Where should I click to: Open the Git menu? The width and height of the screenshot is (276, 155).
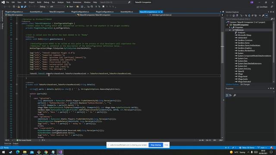(25, 2)
